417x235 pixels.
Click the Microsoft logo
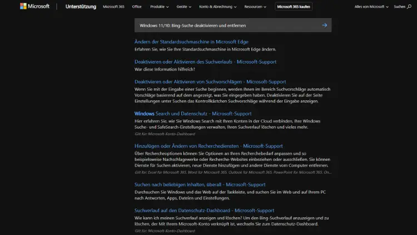coord(34,6)
